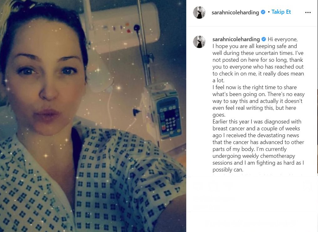Open the profile avatar next to the caption
Viewport: 318px width, 232px height.
click(x=199, y=42)
